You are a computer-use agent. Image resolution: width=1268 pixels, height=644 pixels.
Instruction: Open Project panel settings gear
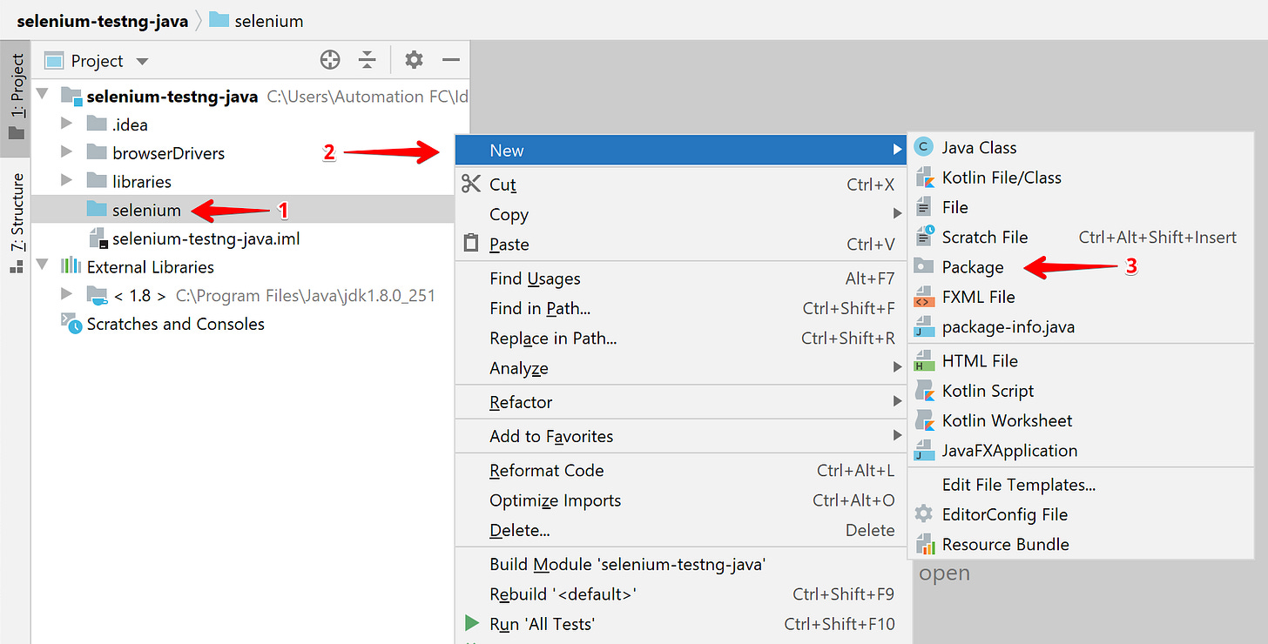pos(414,60)
